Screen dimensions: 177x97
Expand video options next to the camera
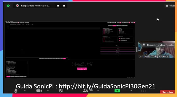click(x=48, y=91)
